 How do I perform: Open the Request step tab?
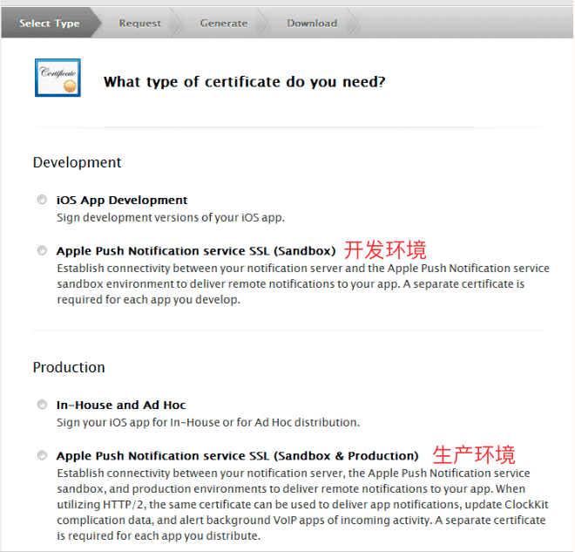[139, 24]
